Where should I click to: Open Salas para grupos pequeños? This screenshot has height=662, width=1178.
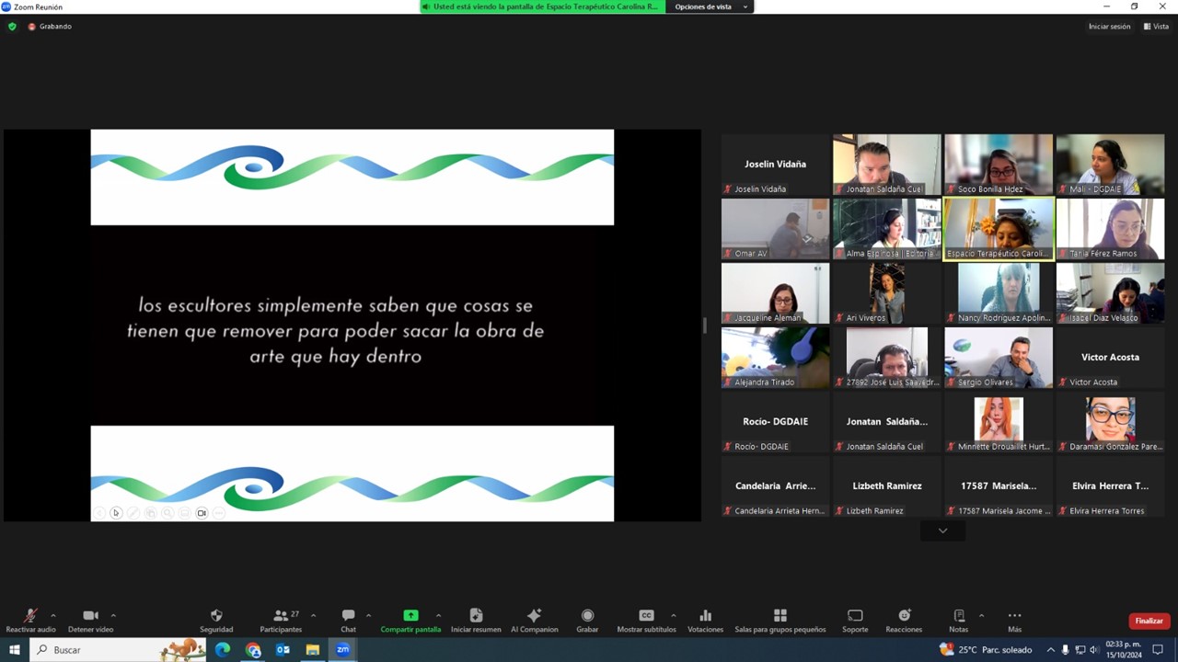click(x=780, y=616)
